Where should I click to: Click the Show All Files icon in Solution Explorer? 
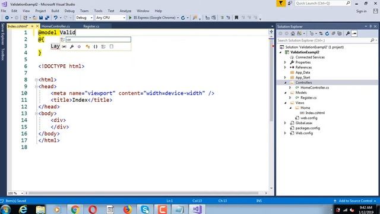pos(340,33)
